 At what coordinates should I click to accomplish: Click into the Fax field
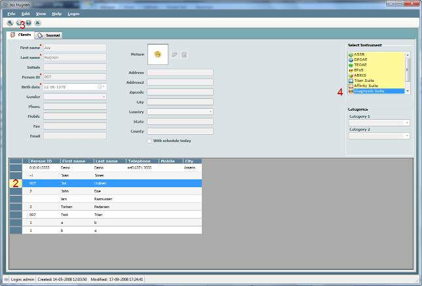(75, 126)
